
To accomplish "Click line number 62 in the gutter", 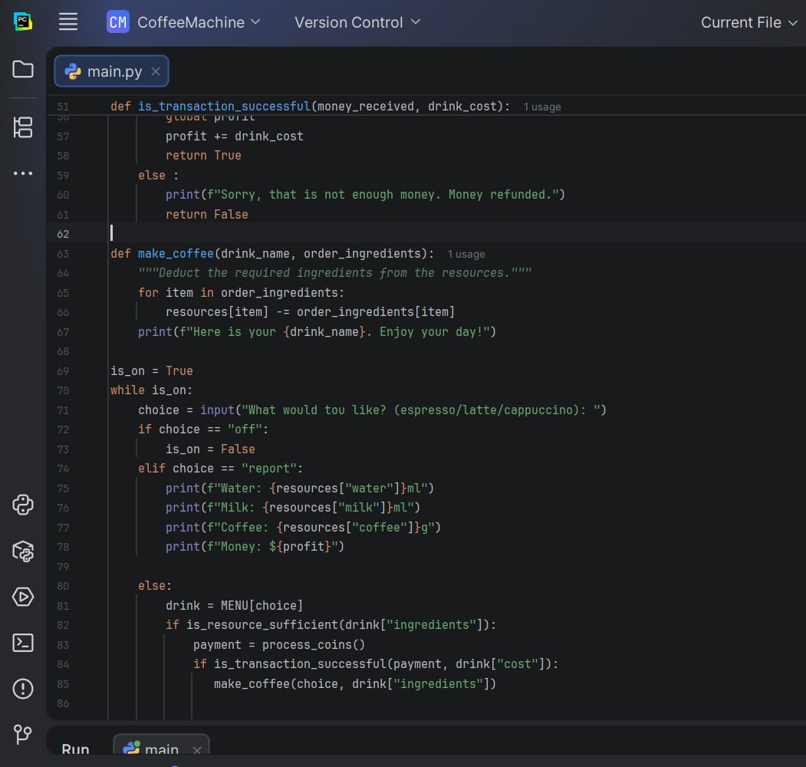I will (x=63, y=234).
